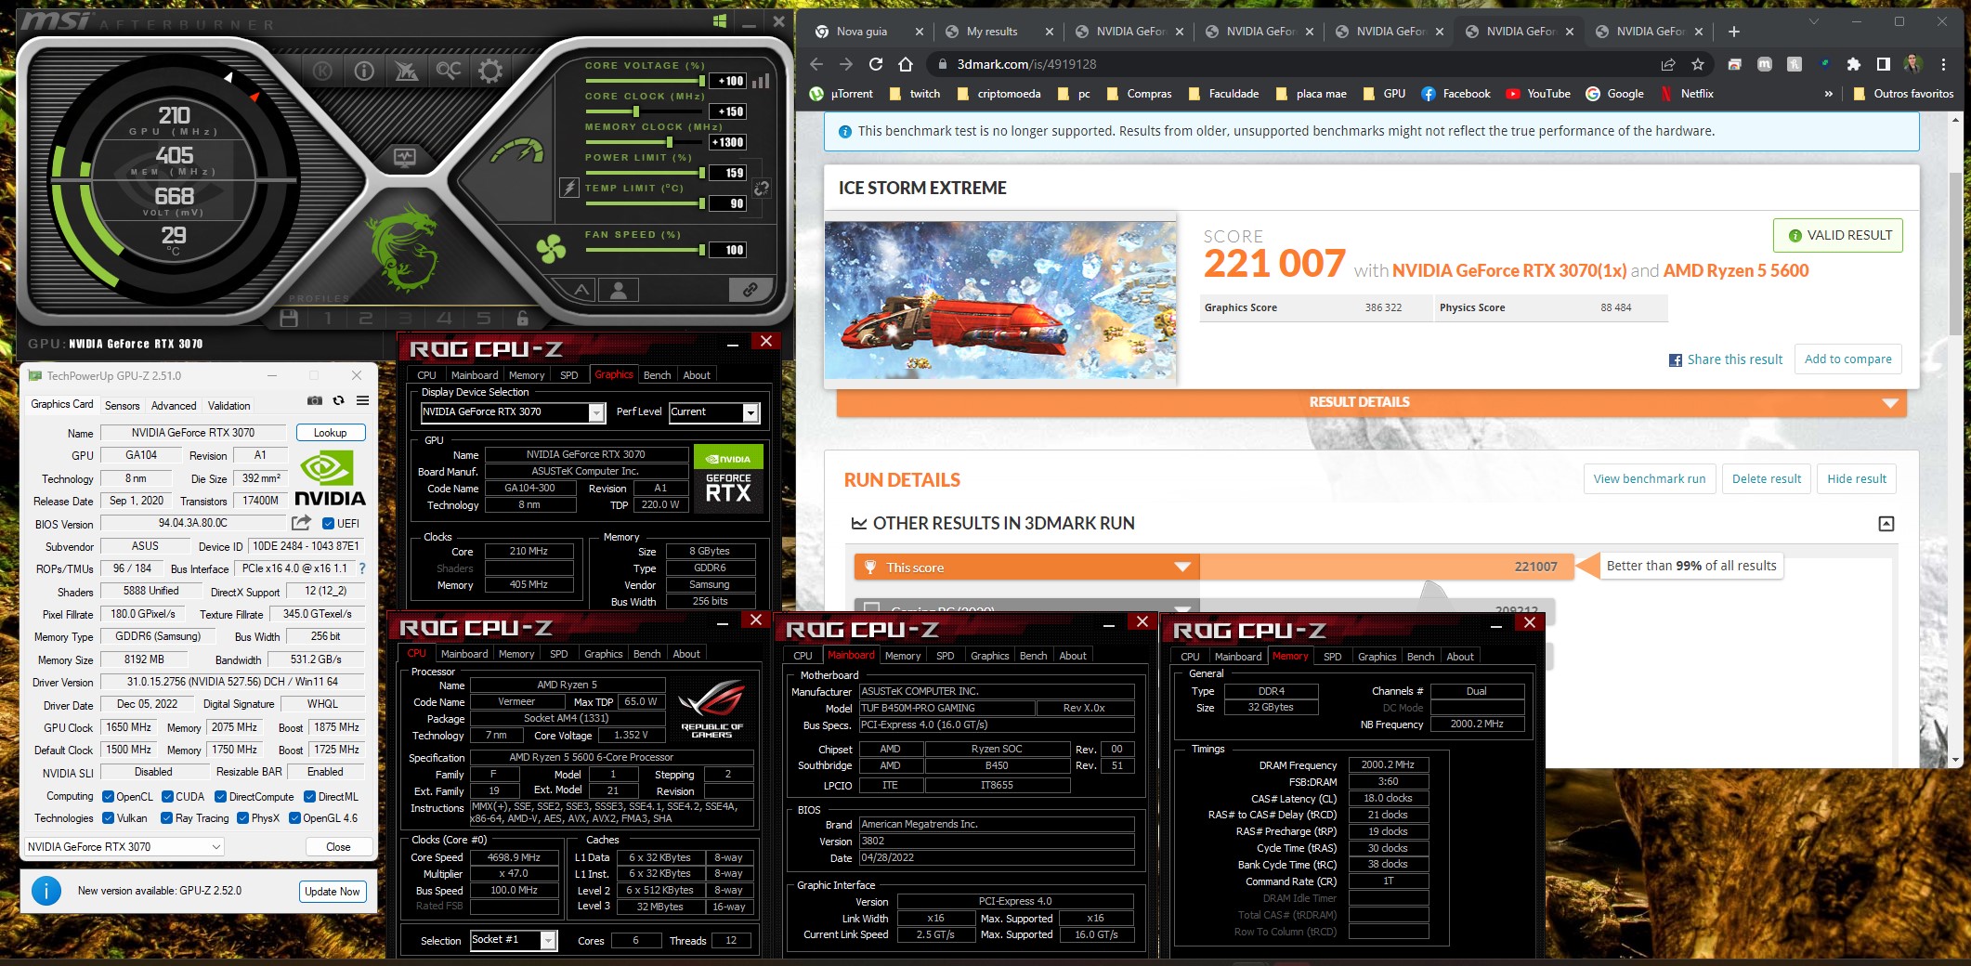Screen dimensions: 1971x966
Task: Toggle the Ray Tracing checkbox
Action: coord(167,817)
